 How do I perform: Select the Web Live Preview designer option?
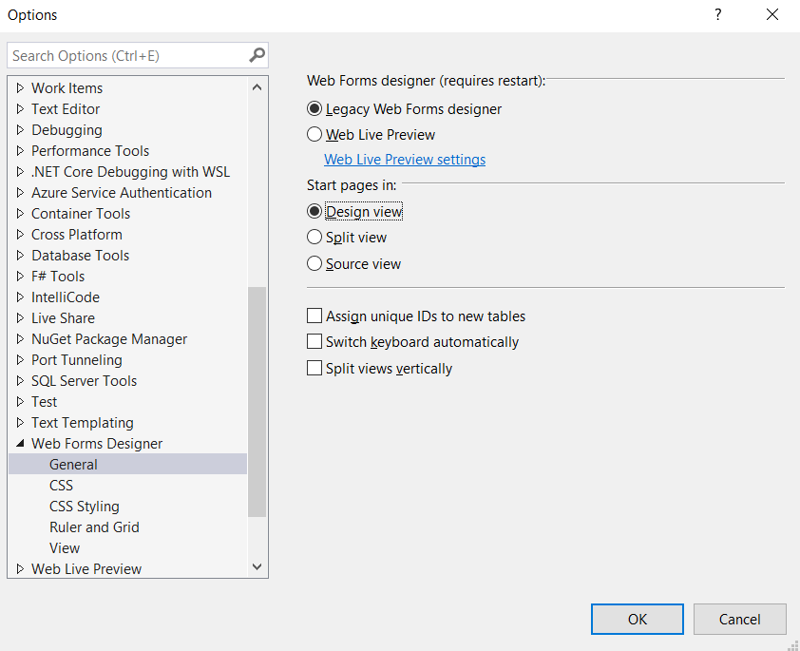click(314, 134)
